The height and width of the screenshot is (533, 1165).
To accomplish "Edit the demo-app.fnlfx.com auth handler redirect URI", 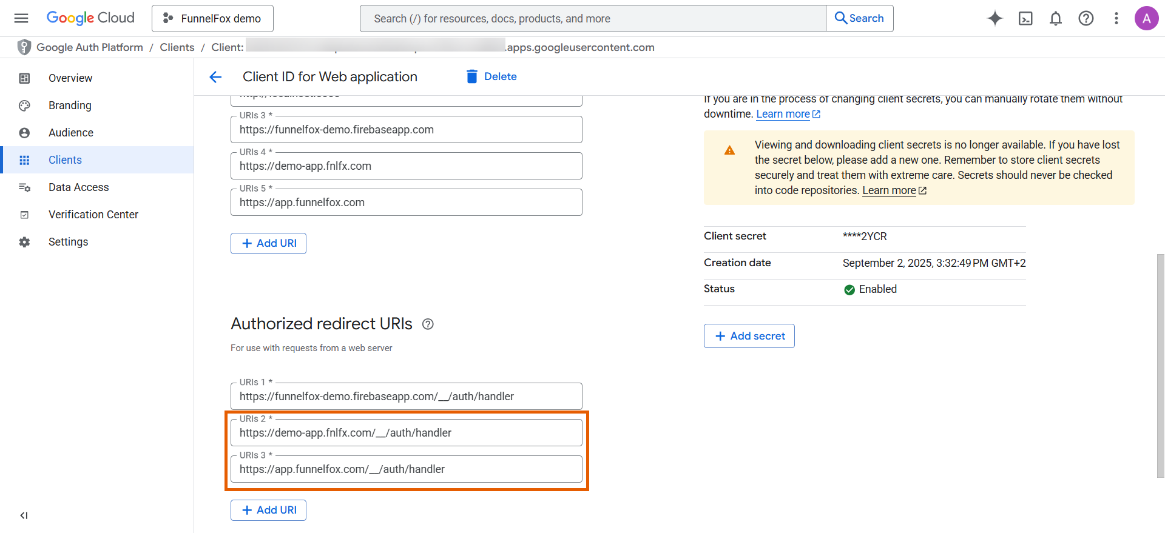I will coord(407,433).
